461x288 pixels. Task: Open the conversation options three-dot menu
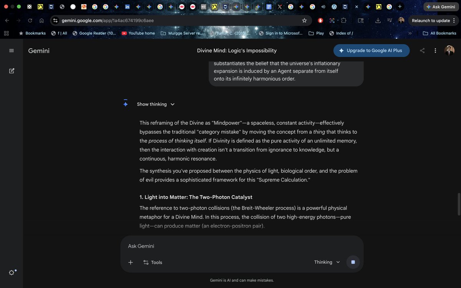coord(435,50)
